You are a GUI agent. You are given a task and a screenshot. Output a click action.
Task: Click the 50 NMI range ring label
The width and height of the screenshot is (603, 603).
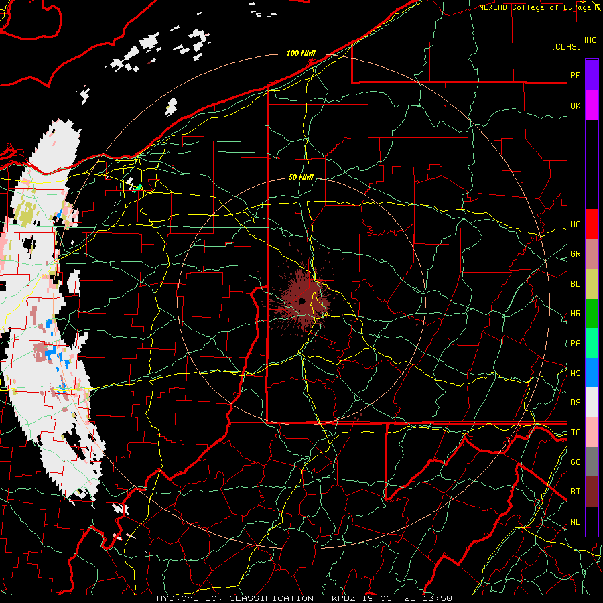[301, 177]
